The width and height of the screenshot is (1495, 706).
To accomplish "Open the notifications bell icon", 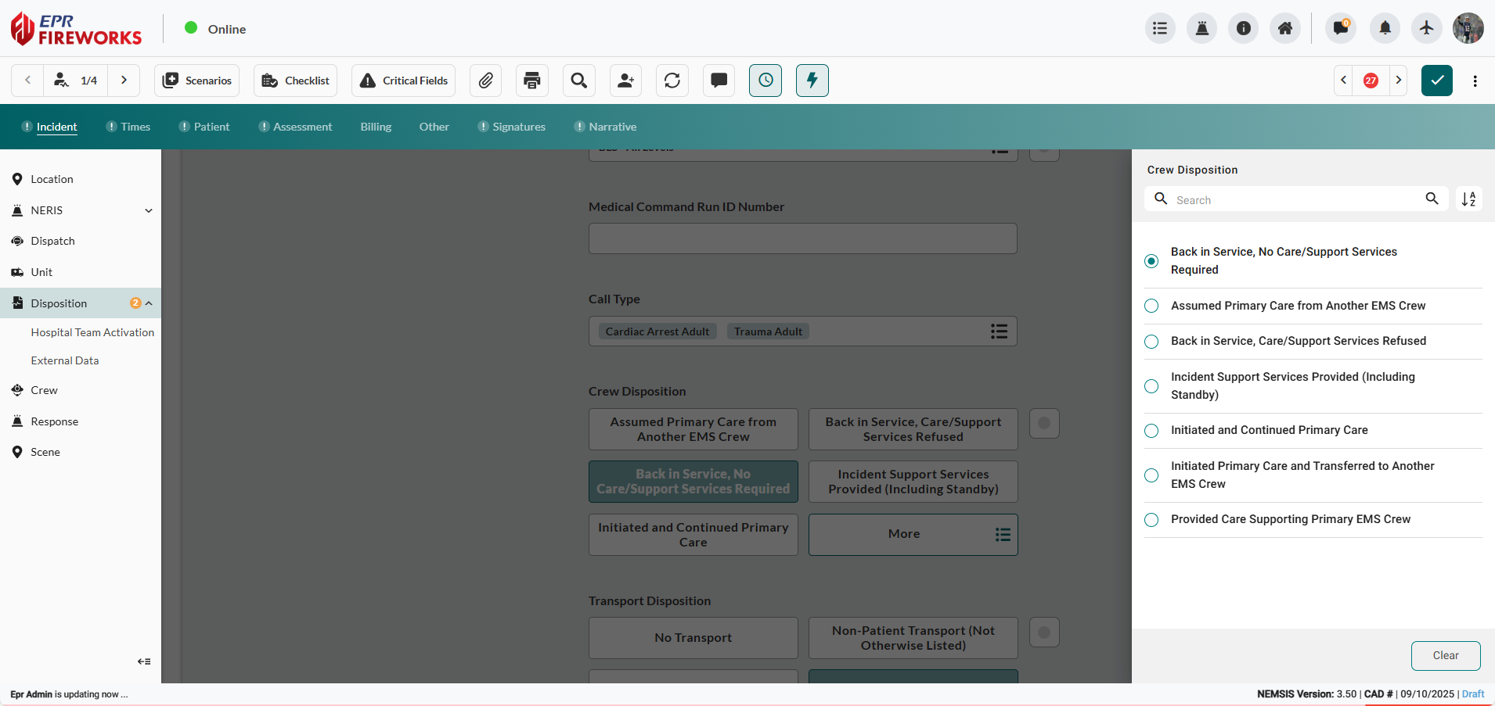I will (1385, 29).
